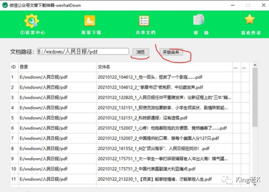269x192 pixels.
Task: Close the wechatDown window
Action: tap(264, 5)
